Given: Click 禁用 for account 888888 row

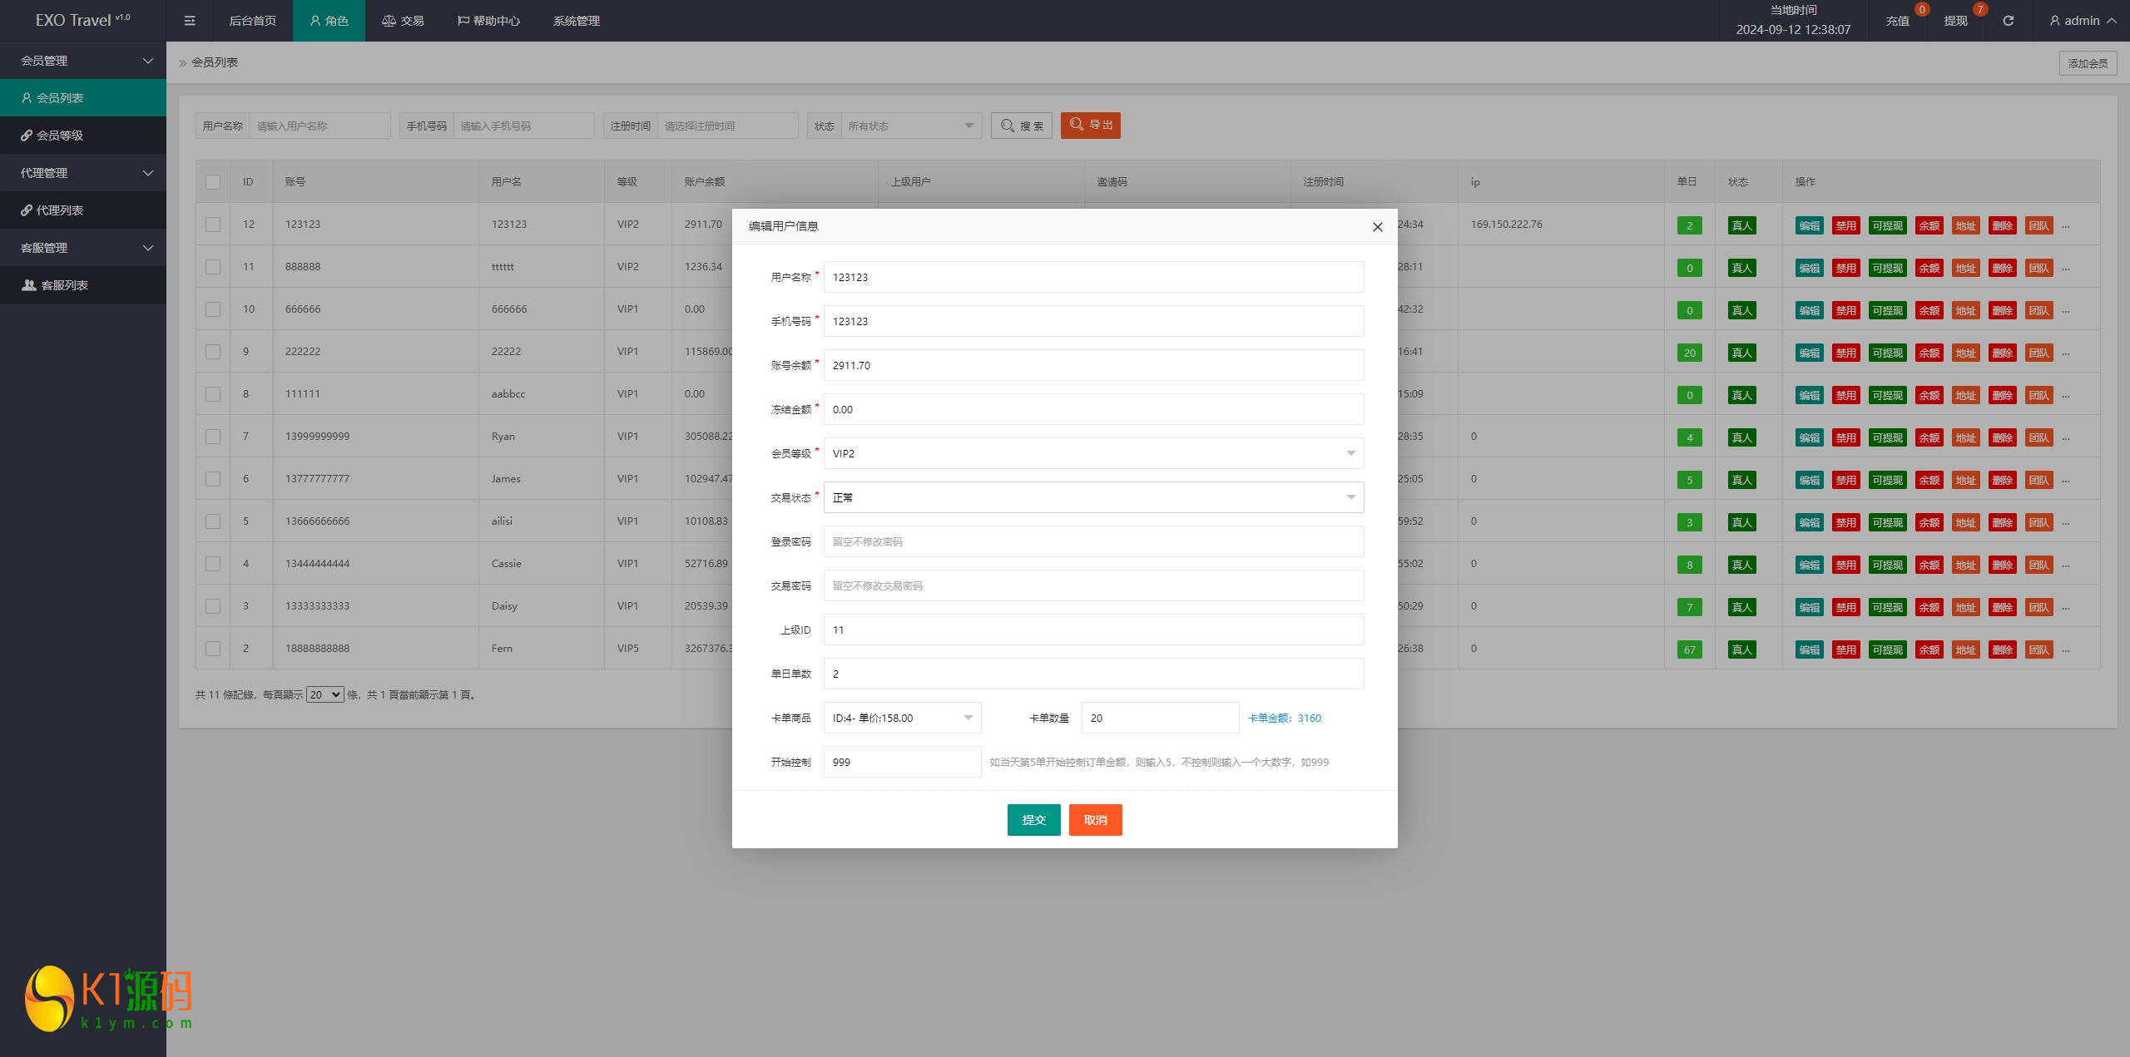Looking at the screenshot, I should 1845,268.
